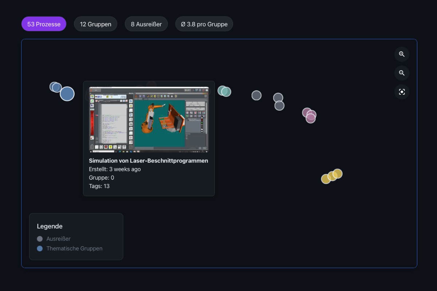Screen dimensions: 437x291
Task: Toggle the purple 53 Prozesse filter chip
Action: [x=44, y=24]
